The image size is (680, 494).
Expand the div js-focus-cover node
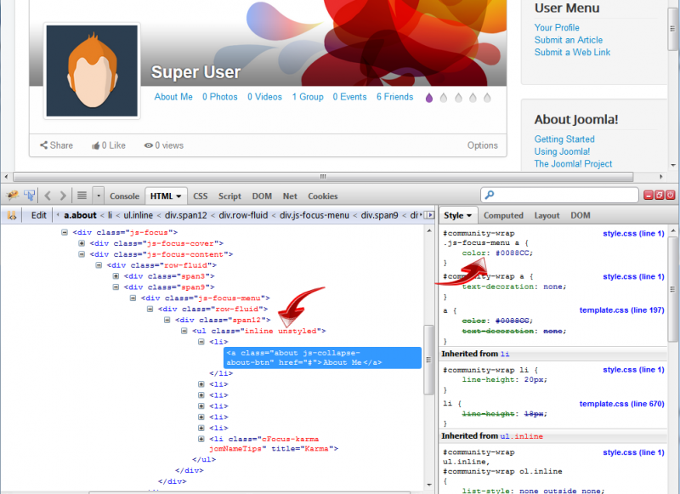tap(81, 243)
